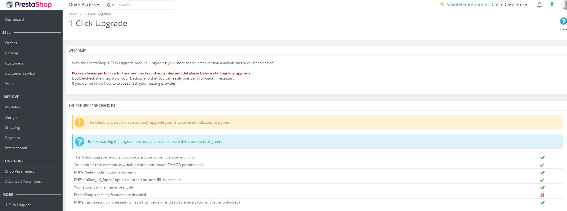Open the Shipping menu
The image size is (567, 211).
[12, 128]
